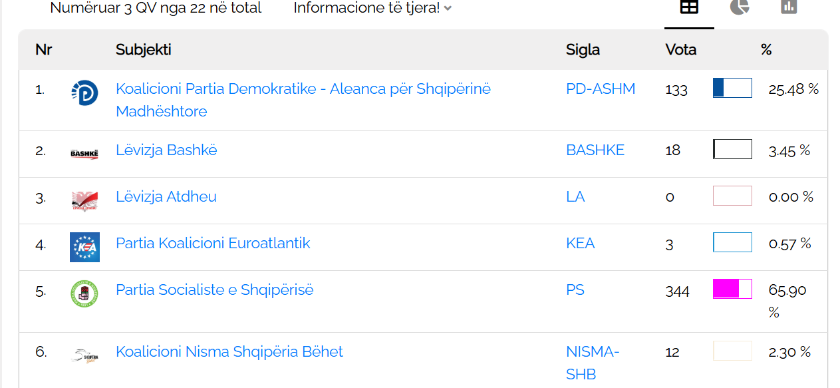
Task: Click the blue PD-ASHM vote progress bar
Action: coord(732,88)
